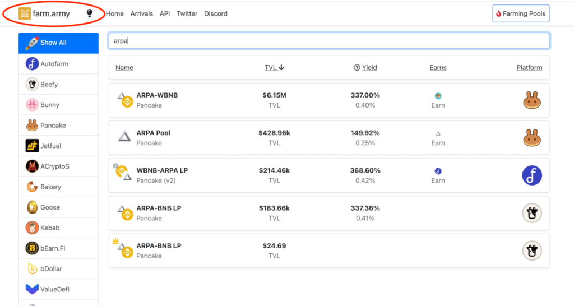The height and width of the screenshot is (306, 574).
Task: Click the Bakery donut icon in sidebar
Action: [32, 187]
